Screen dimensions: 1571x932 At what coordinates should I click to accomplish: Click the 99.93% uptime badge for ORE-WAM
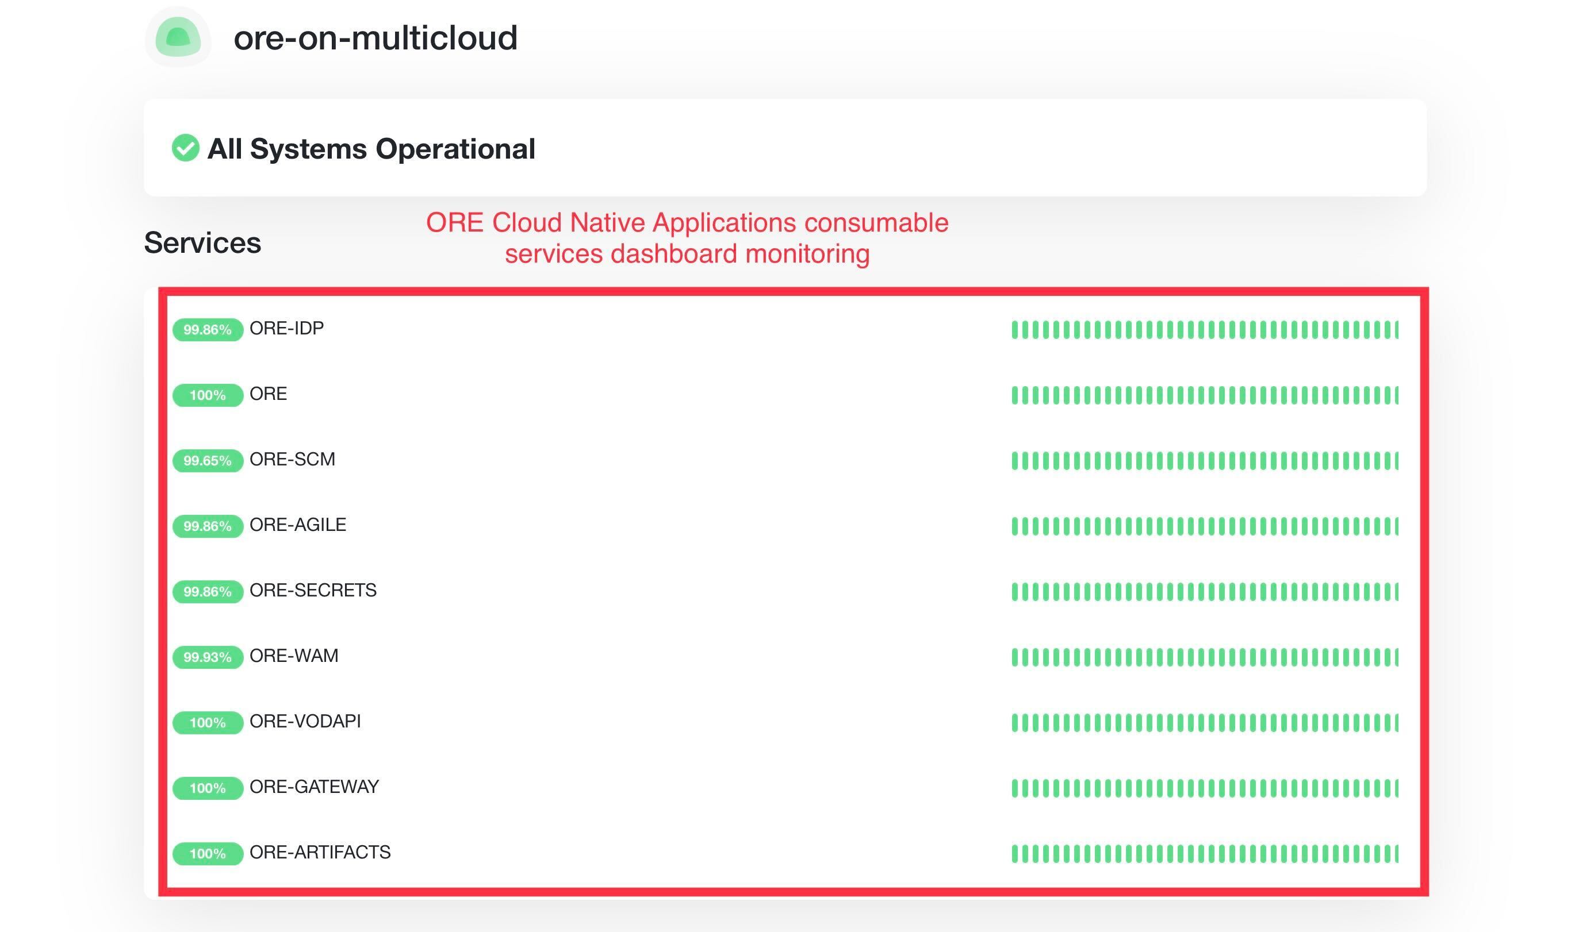pyautogui.click(x=208, y=657)
